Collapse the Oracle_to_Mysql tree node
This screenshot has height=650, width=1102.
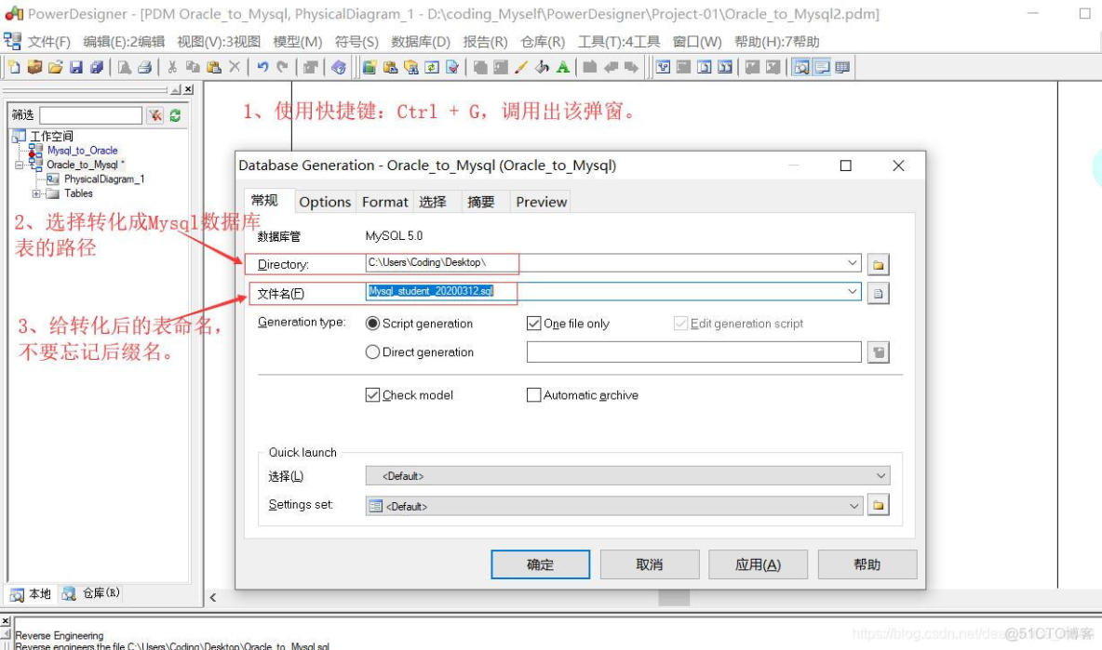coord(19,165)
